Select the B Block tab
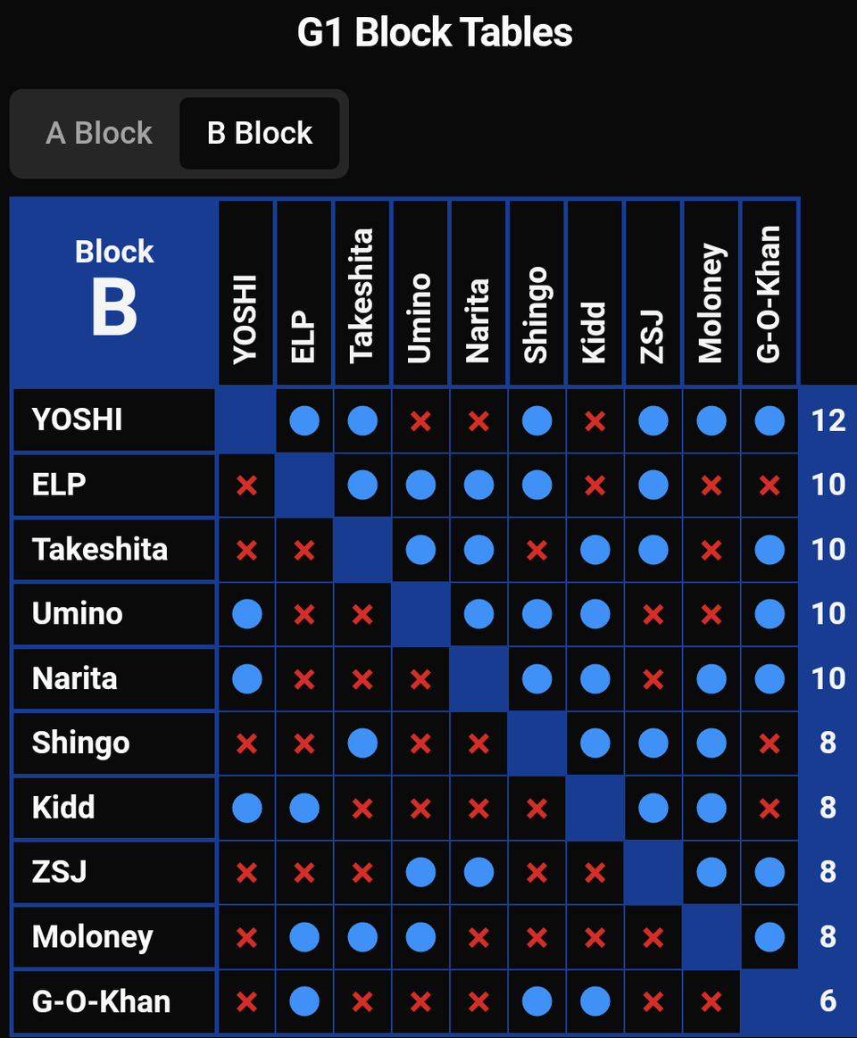The width and height of the screenshot is (857, 1038). (260, 133)
